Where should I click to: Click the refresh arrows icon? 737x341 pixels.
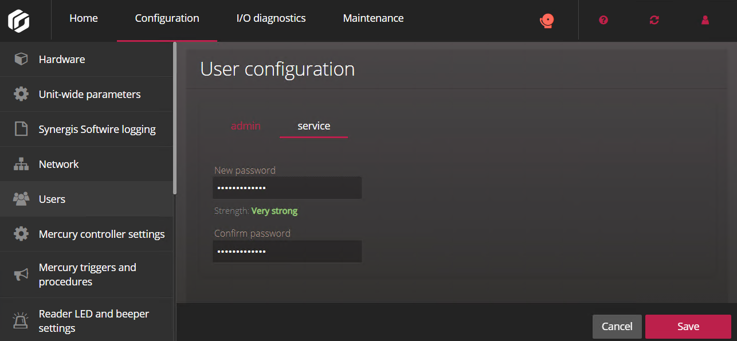[x=654, y=20]
